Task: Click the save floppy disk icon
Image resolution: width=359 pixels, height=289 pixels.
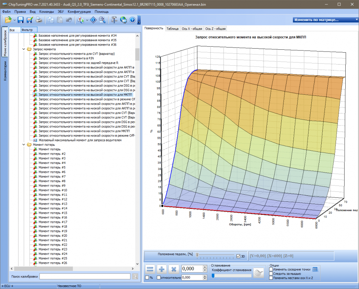Action: pos(21,20)
